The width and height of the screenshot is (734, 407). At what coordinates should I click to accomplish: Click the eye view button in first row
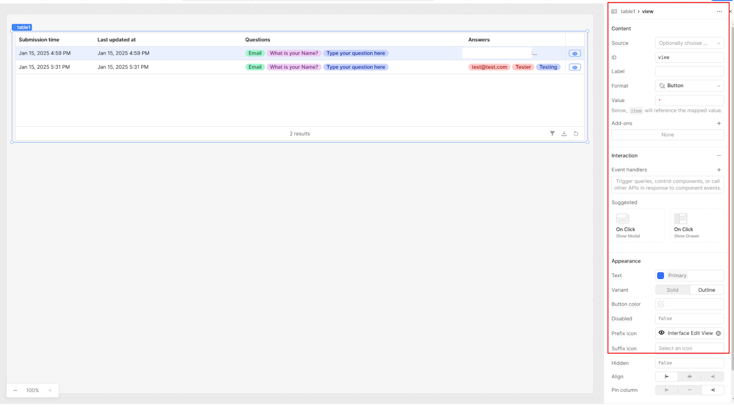point(574,53)
